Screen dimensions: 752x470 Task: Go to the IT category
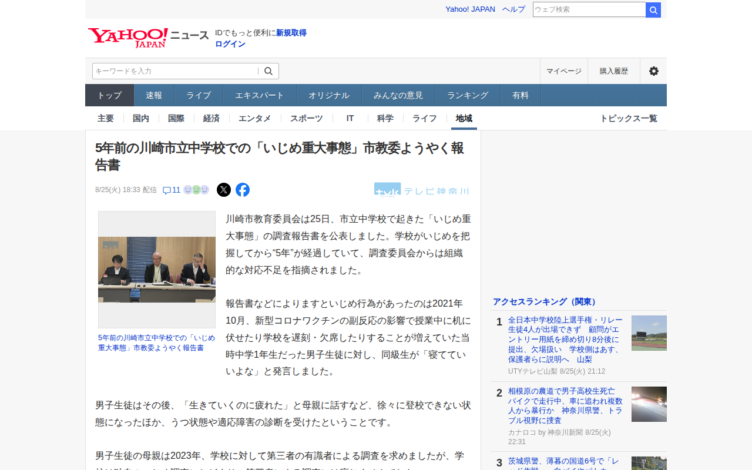click(x=350, y=118)
